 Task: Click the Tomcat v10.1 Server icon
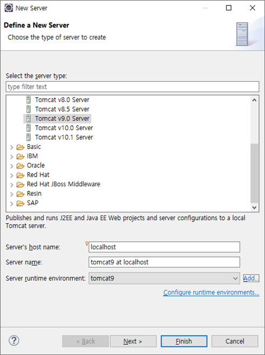(x=29, y=137)
